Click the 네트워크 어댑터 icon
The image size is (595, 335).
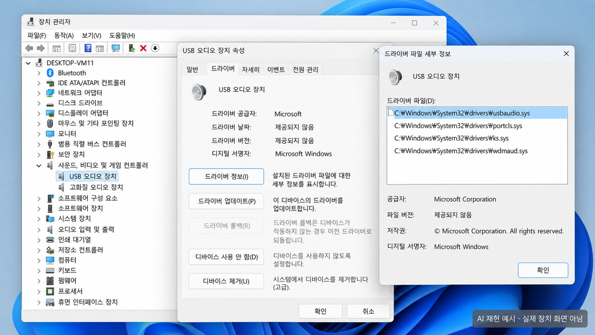click(50, 92)
